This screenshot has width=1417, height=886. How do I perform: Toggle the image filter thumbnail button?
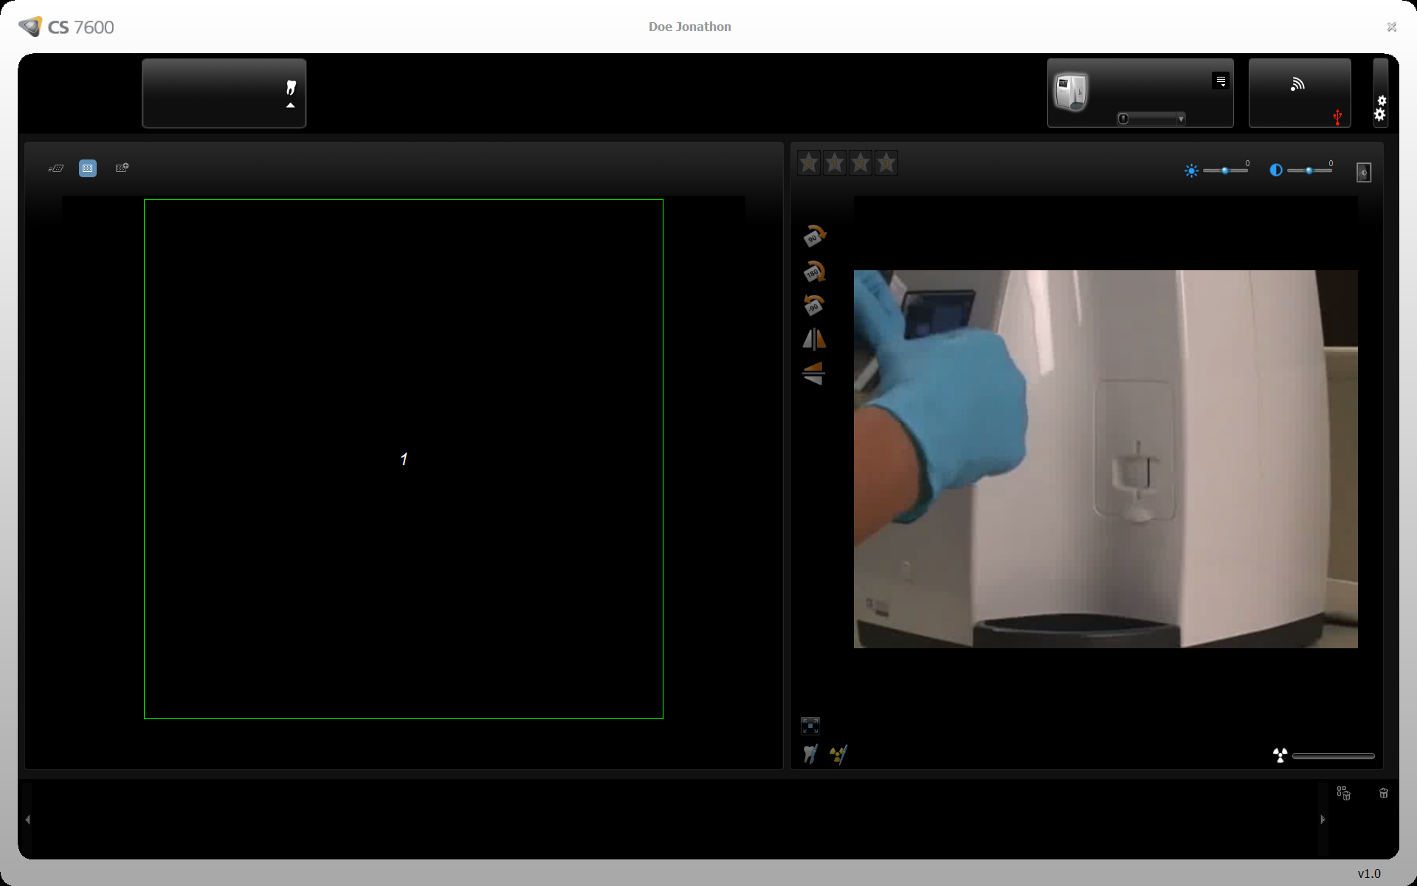[x=1363, y=172]
